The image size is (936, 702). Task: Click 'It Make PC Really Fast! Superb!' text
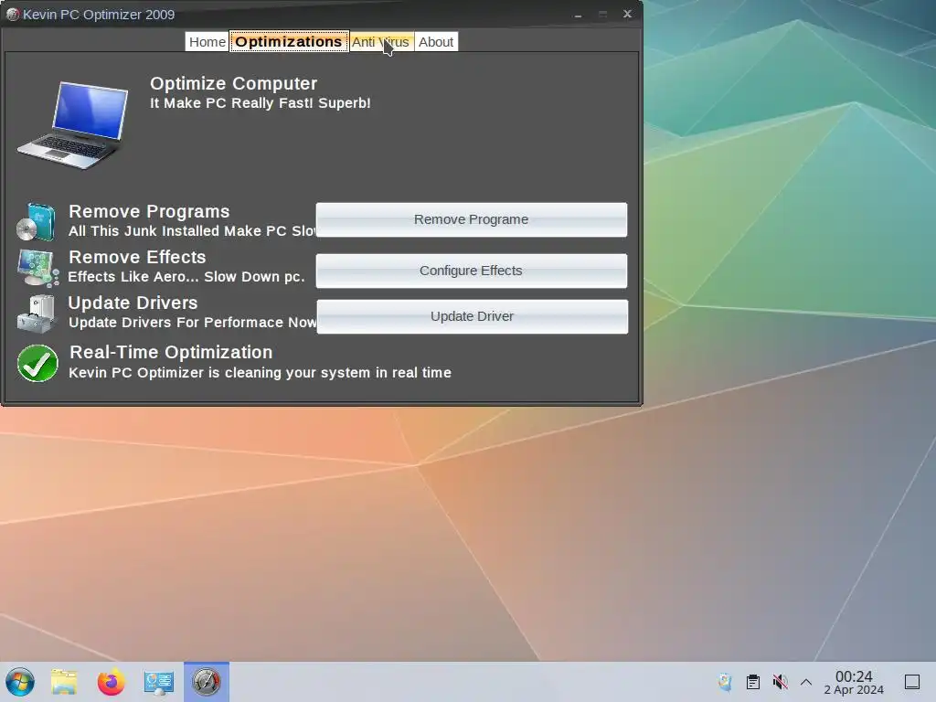[x=261, y=103]
